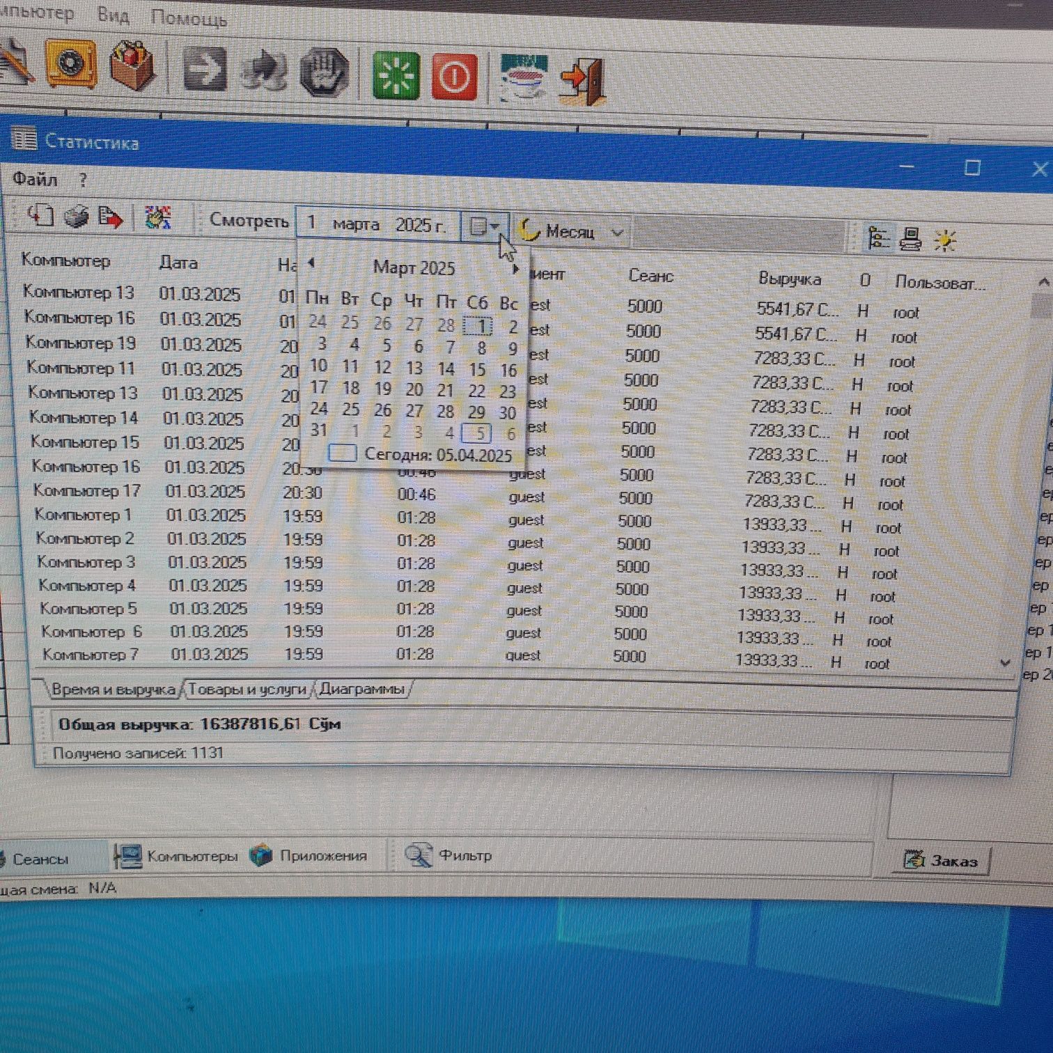This screenshot has width=1053, height=1053.
Task: Select day 10 in the March calendar
Action: click(318, 365)
